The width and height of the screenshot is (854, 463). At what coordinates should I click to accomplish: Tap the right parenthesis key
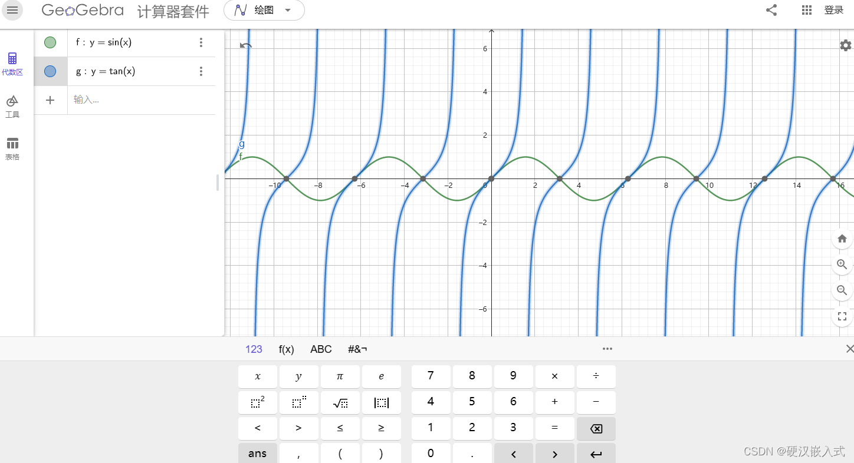382,453
